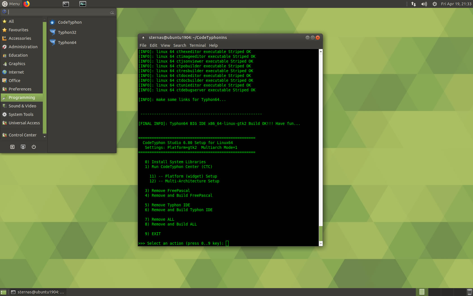Select the Internet category
This screenshot has height=296, width=473.
(x=22, y=72)
